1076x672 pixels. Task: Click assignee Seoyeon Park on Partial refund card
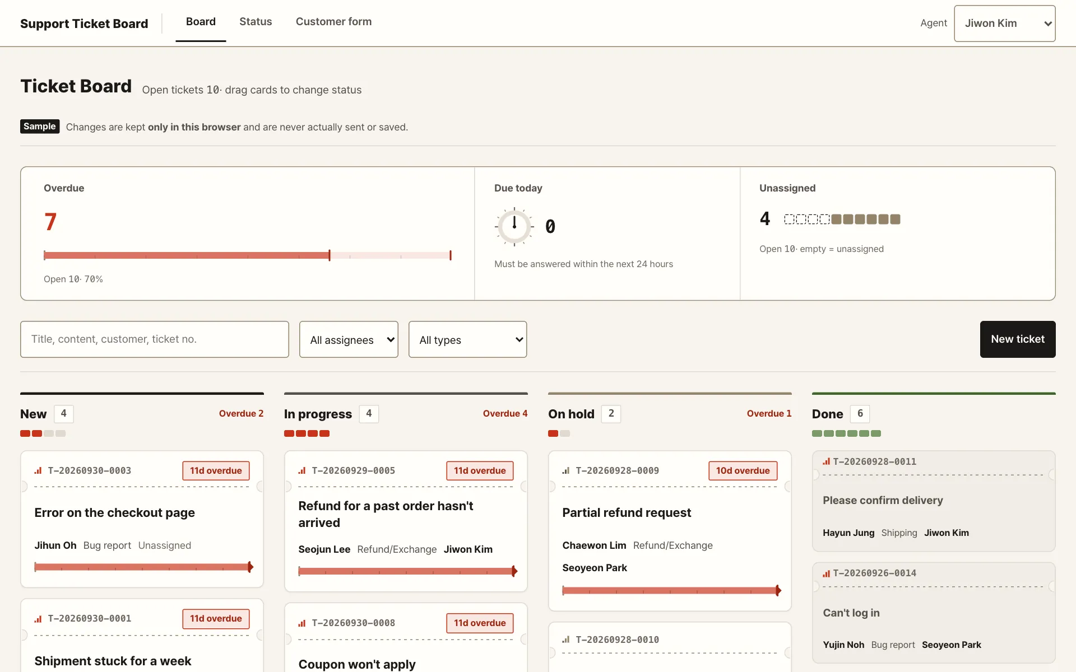(x=595, y=568)
